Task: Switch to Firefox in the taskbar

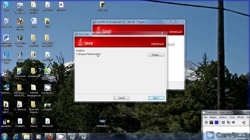Action: pos(50,136)
